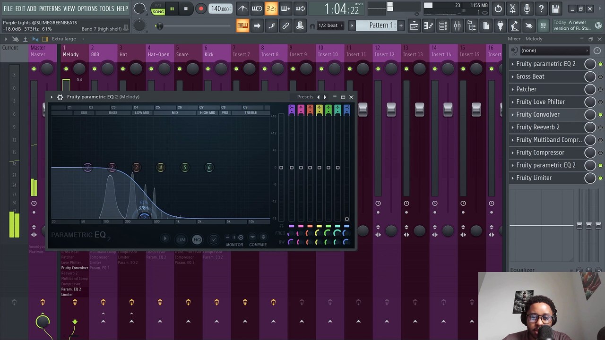Select EQ band 6 token on graph
This screenshot has height=340, width=605.
point(209,167)
